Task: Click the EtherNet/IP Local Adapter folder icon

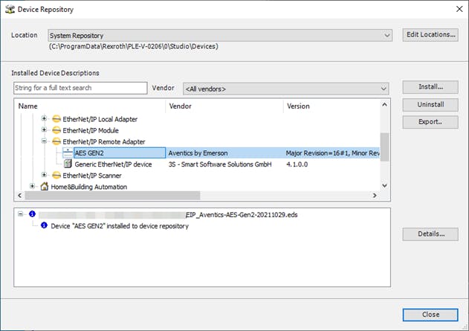Action: (56, 119)
